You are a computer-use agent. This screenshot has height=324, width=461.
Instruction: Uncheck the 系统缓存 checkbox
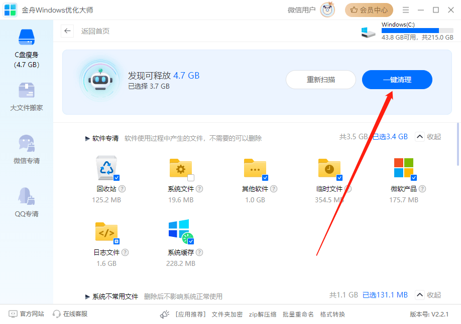pyautogui.click(x=191, y=241)
